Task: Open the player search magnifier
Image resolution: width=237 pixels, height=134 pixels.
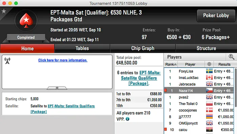Action: pyautogui.click(x=231, y=57)
